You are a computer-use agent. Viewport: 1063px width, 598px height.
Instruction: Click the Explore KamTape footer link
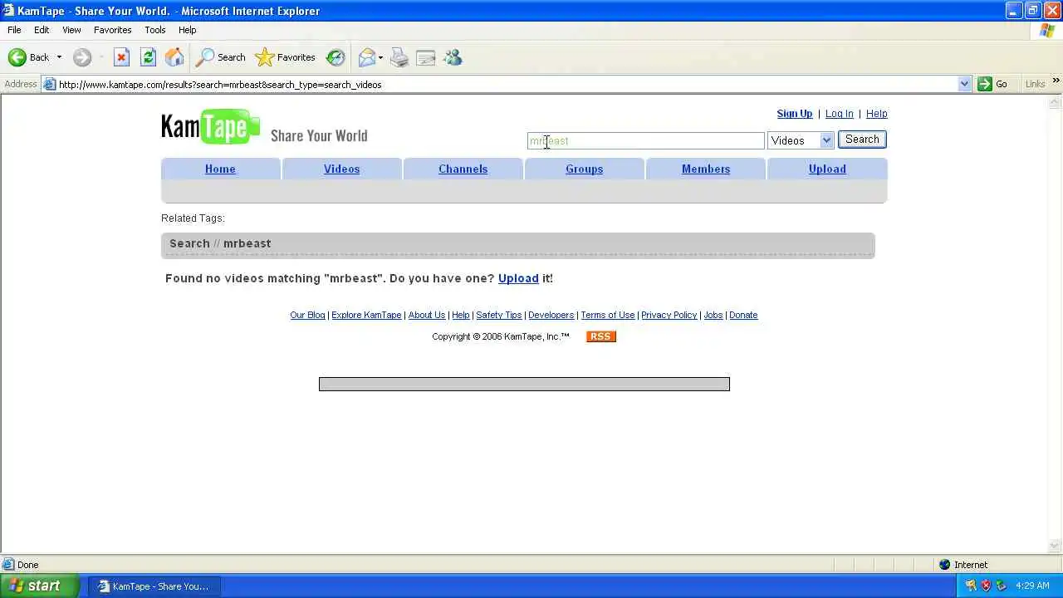[x=366, y=315]
